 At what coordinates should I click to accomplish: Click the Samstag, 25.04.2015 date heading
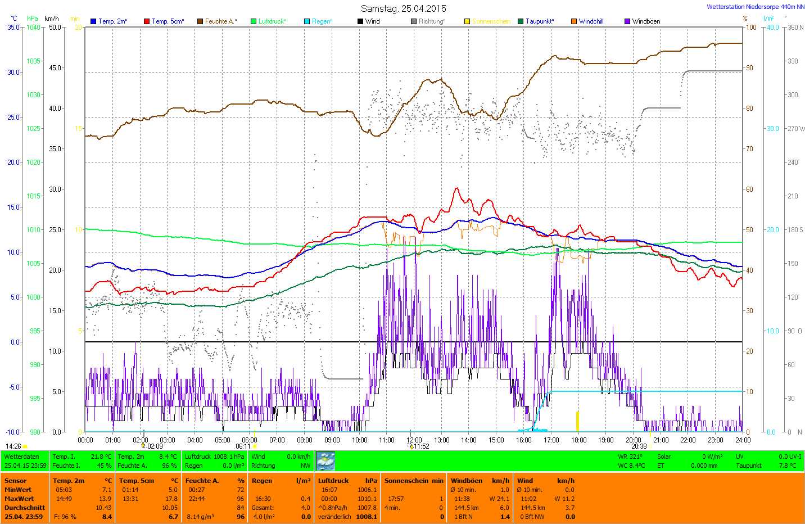403,8
